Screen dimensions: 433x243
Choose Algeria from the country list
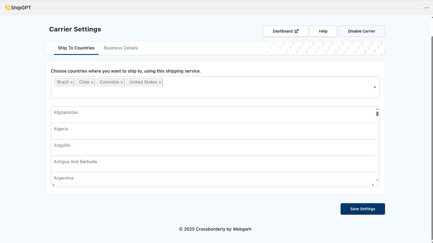tap(213, 131)
